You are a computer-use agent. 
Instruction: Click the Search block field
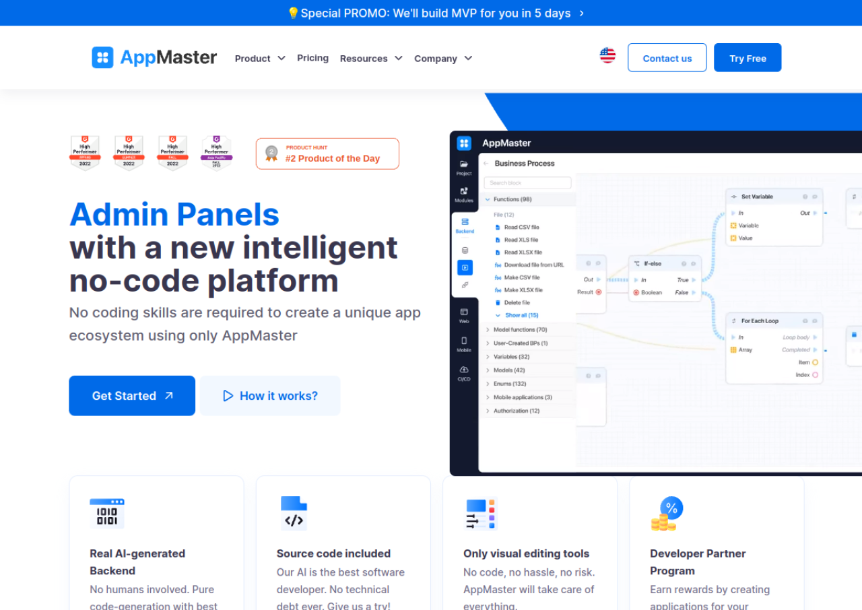[x=528, y=183]
